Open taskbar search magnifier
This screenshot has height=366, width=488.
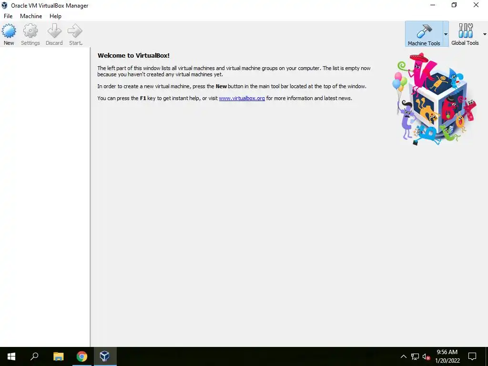pyautogui.click(x=34, y=356)
